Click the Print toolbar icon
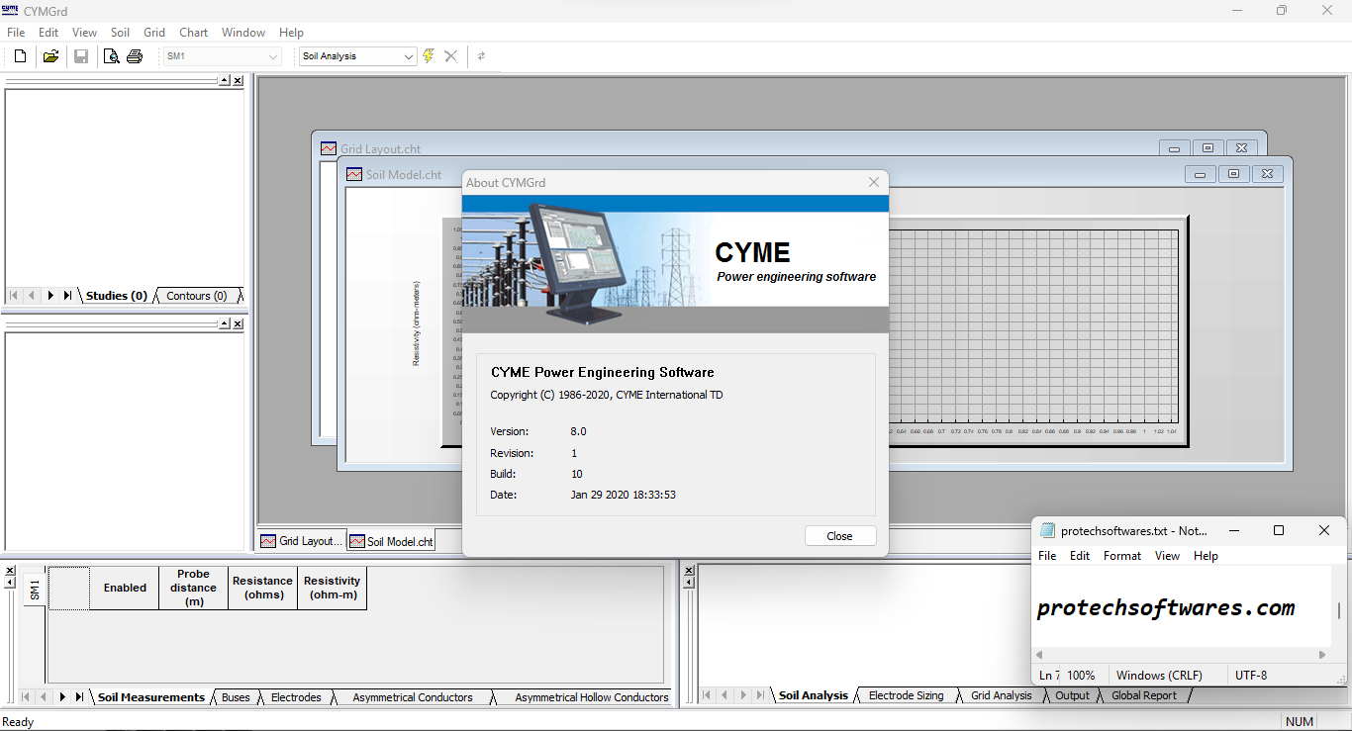This screenshot has height=731, width=1352. click(135, 56)
